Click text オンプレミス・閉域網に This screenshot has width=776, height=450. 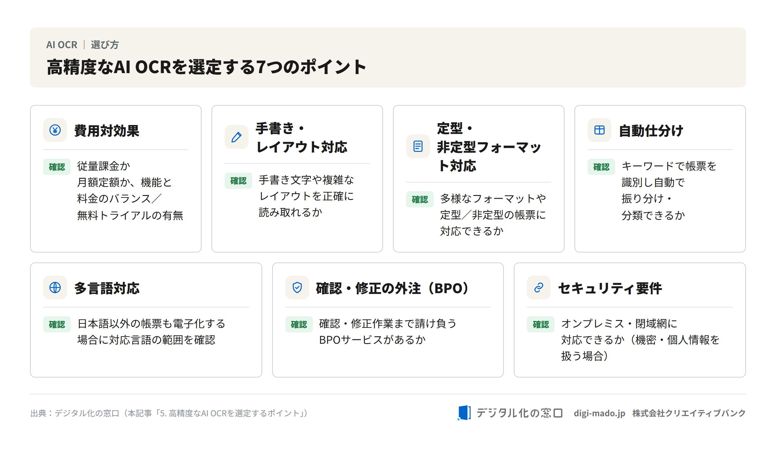[x=619, y=323]
